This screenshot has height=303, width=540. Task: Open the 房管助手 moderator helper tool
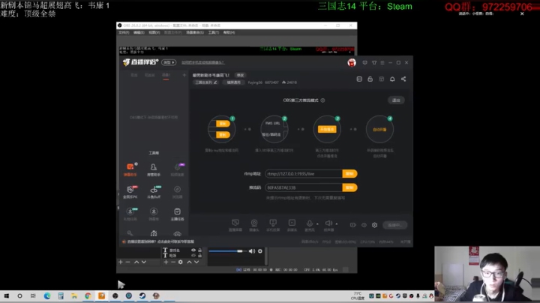[x=154, y=169]
